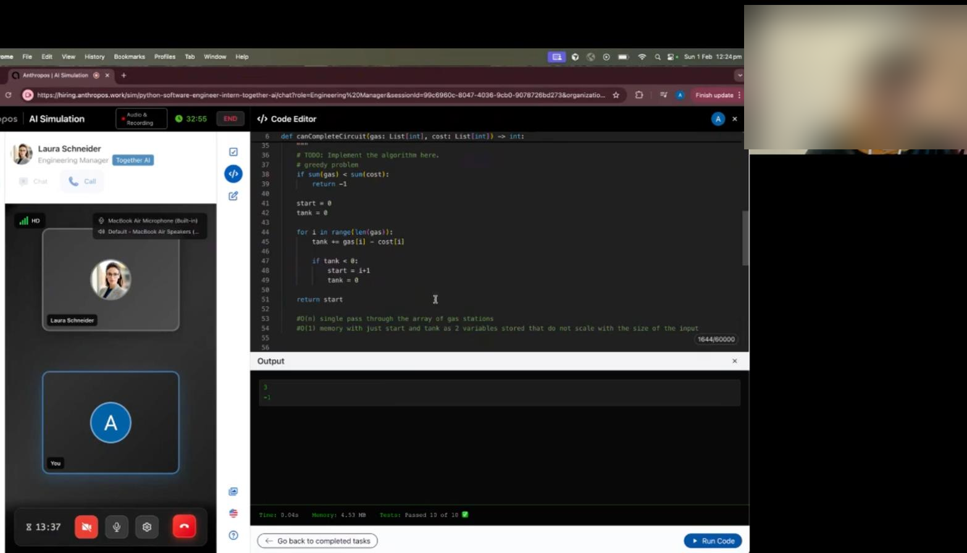Click the Together AI badge
Viewport: 967px width, 553px height.
(x=133, y=160)
